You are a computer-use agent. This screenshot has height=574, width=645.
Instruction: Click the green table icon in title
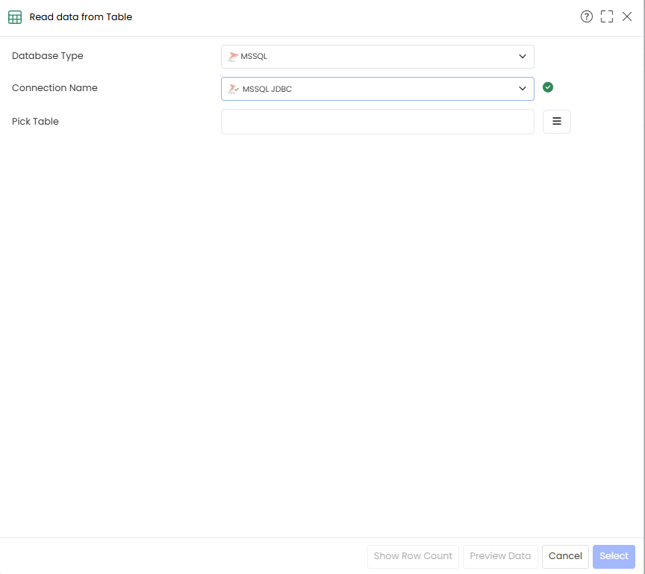pos(15,17)
